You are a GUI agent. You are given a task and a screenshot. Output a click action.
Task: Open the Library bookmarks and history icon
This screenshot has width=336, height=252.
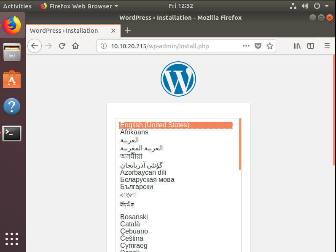[x=297, y=46]
